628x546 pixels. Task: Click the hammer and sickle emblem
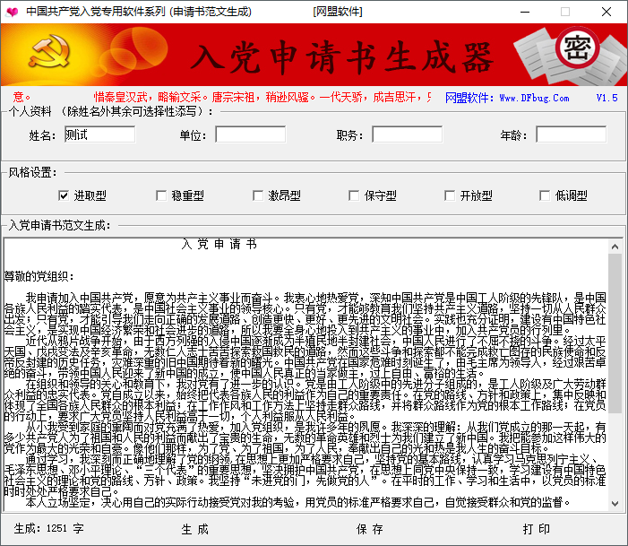(49, 51)
